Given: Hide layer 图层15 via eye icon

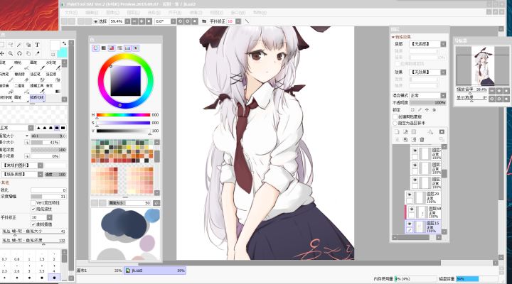Looking at the screenshot, I should [410, 224].
